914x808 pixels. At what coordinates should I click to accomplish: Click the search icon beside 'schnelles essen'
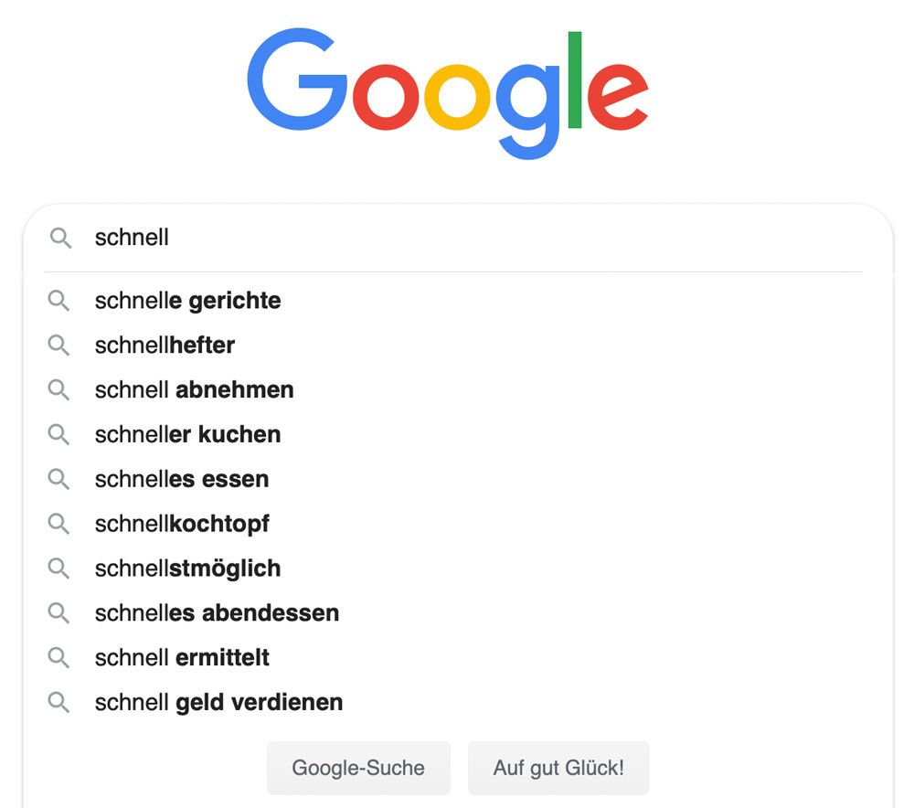point(59,479)
